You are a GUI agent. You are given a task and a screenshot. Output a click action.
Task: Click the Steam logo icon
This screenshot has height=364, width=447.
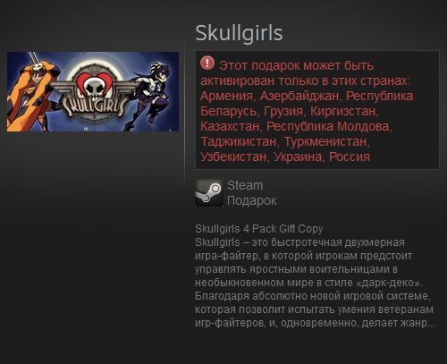209,192
